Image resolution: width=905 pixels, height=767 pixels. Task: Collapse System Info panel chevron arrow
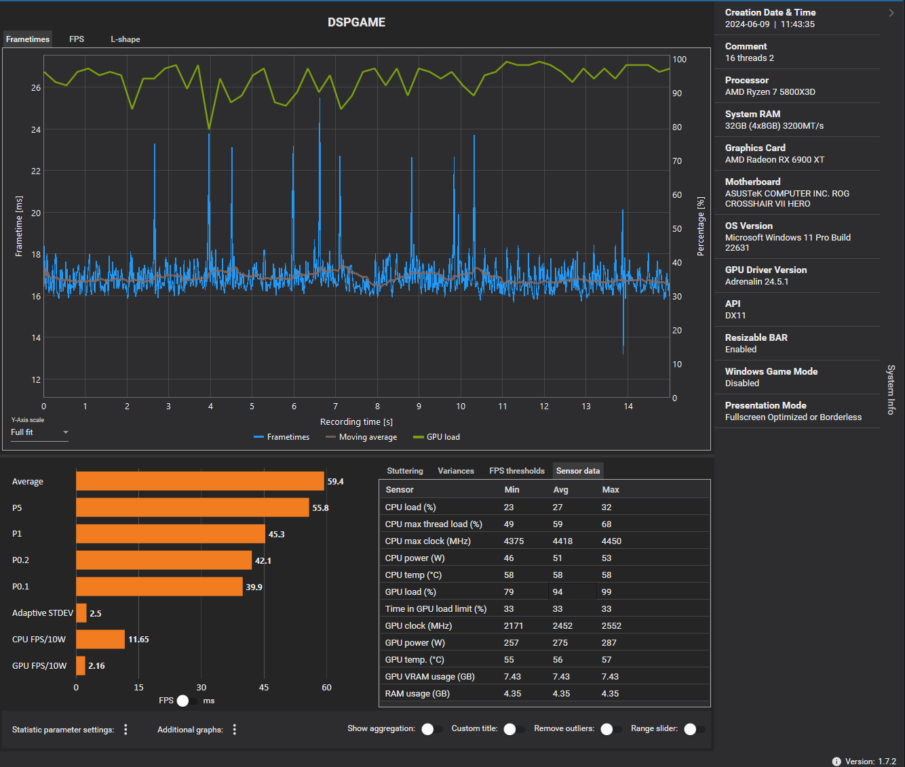click(x=891, y=13)
